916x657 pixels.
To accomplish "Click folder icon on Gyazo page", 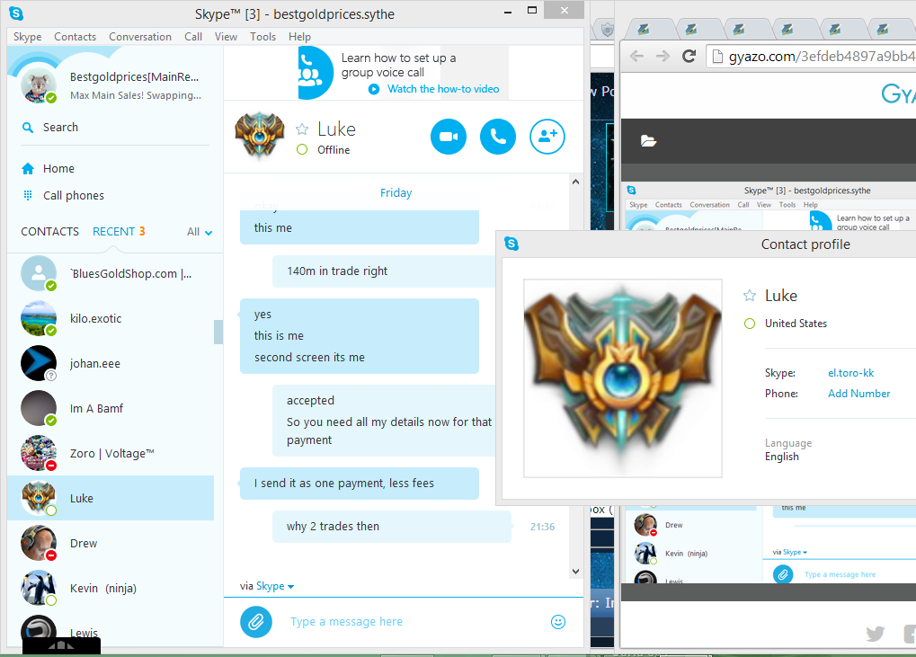I will 648,141.
